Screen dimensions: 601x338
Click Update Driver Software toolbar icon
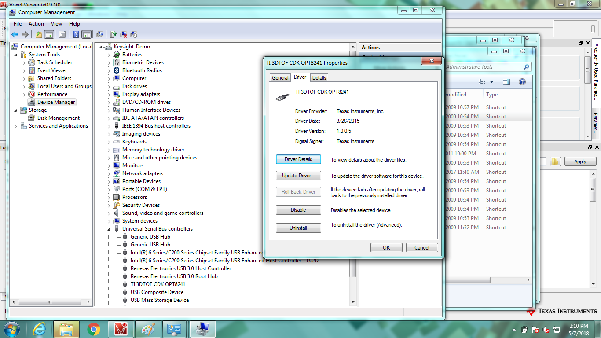click(114, 34)
